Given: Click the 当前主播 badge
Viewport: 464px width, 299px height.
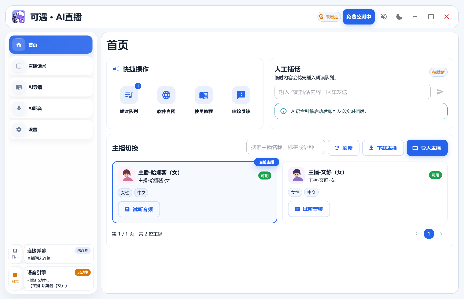Looking at the screenshot, I should coord(266,162).
